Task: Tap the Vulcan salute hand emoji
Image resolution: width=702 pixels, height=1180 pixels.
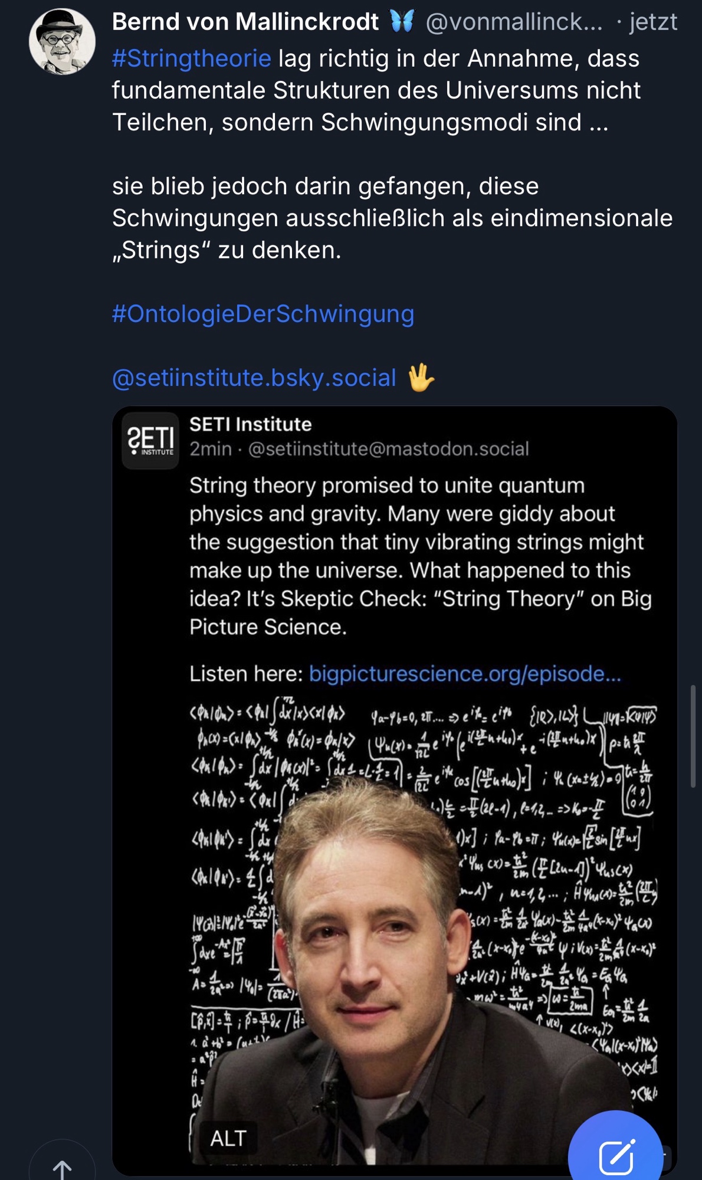Action: pos(421,378)
